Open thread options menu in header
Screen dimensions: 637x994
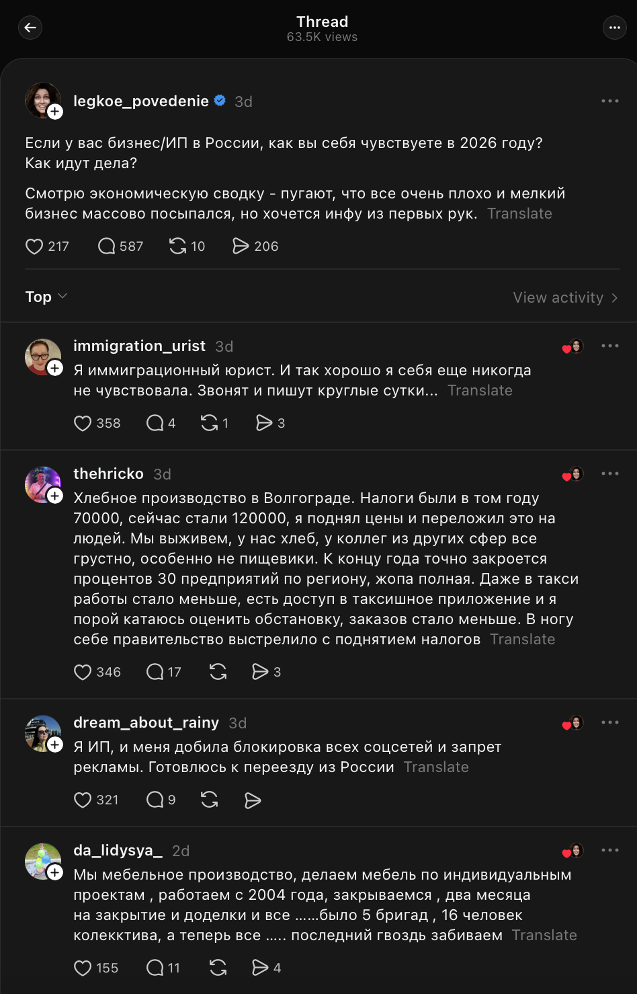[x=614, y=28]
